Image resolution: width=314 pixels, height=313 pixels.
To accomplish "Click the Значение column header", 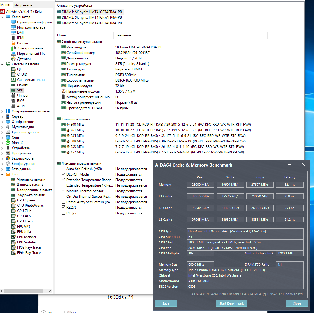I will pos(190,35).
